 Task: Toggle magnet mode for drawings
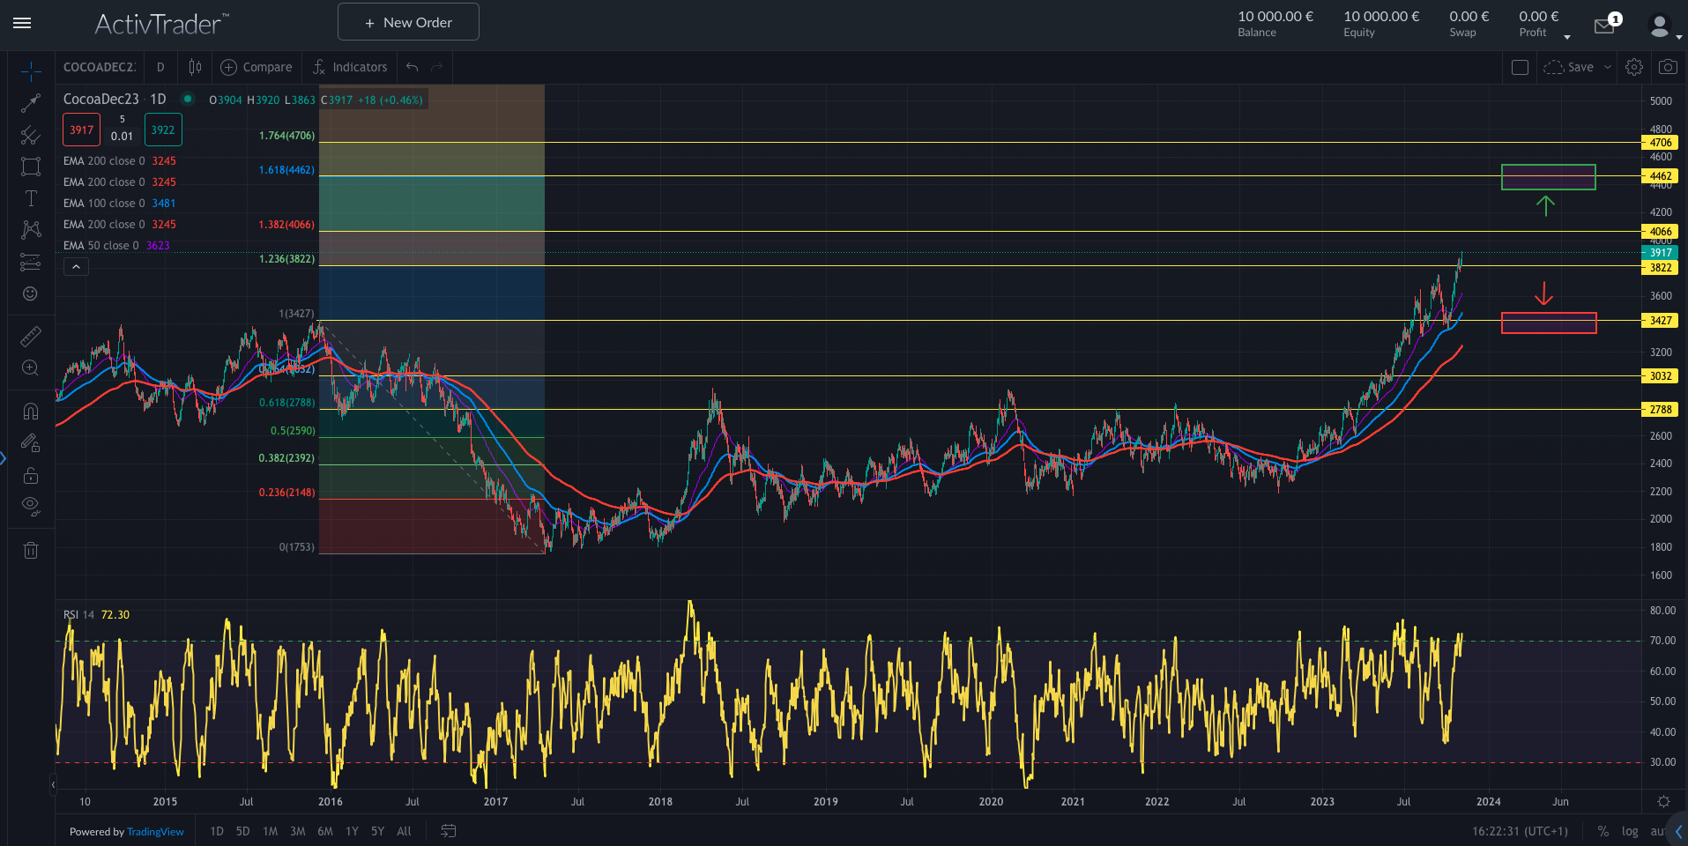pyautogui.click(x=31, y=412)
